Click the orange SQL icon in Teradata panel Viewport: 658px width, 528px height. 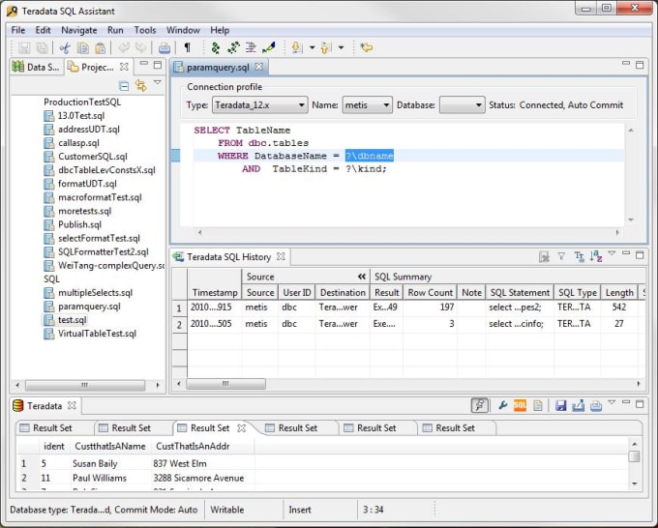coord(520,406)
